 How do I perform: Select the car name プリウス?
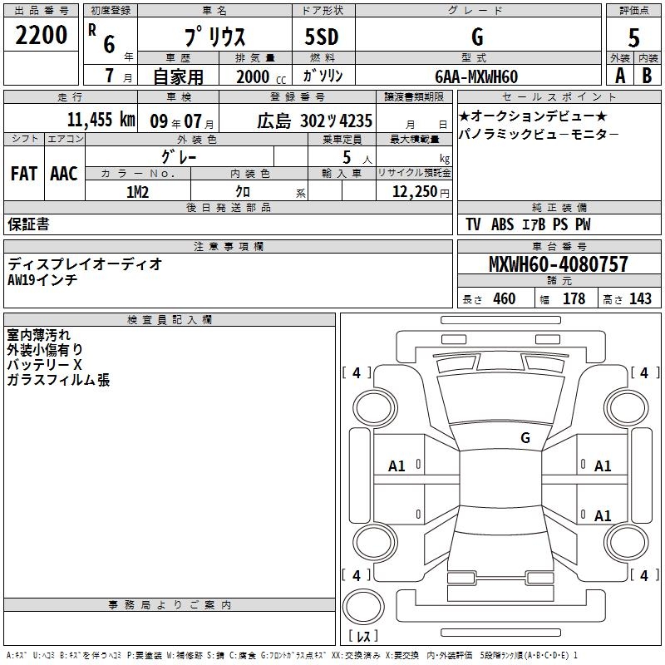coord(214,37)
